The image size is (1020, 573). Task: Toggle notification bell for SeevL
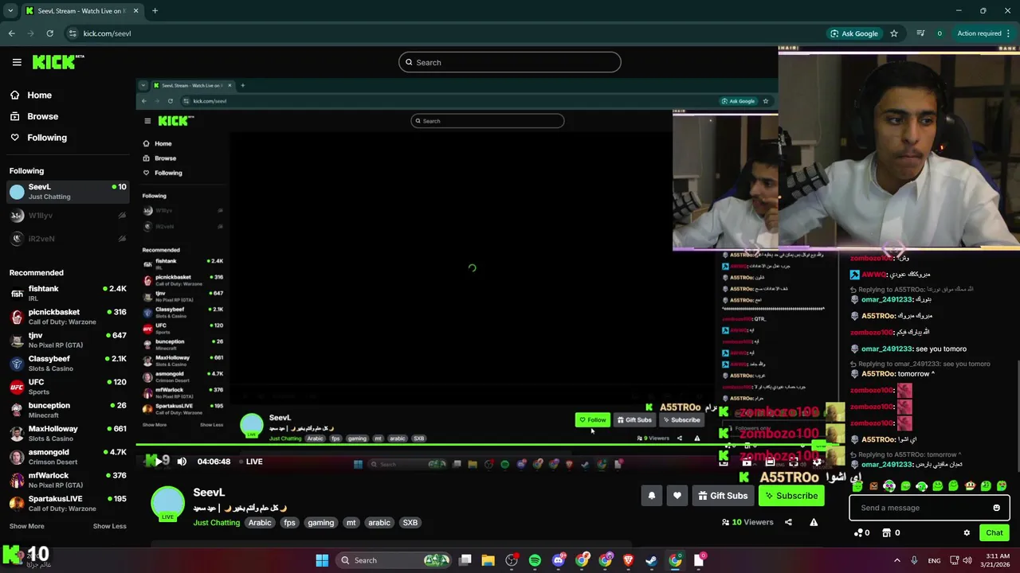[651, 496]
